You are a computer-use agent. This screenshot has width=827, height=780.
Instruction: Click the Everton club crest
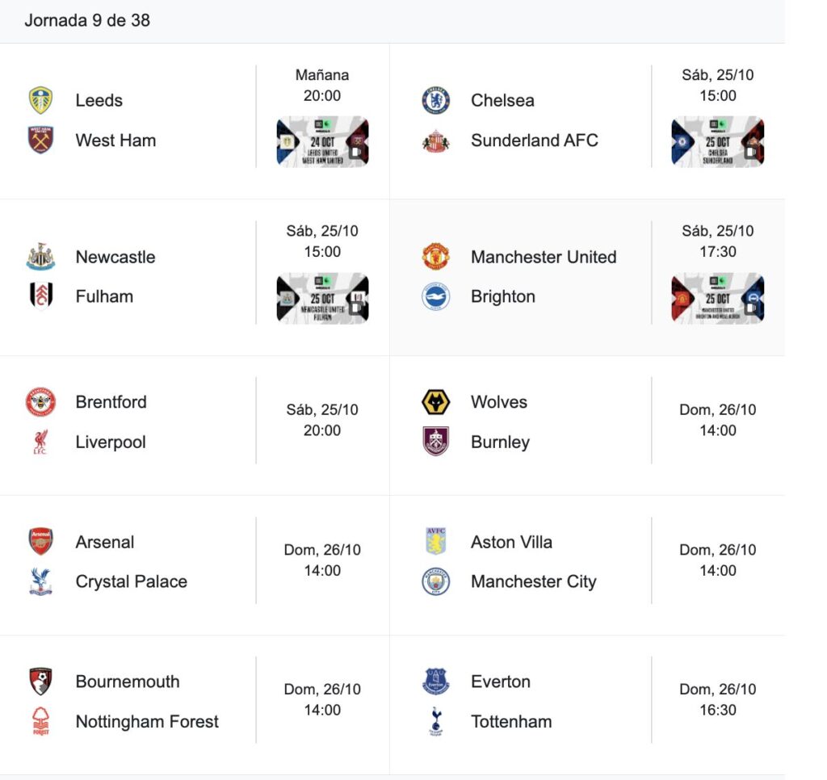[436, 681]
